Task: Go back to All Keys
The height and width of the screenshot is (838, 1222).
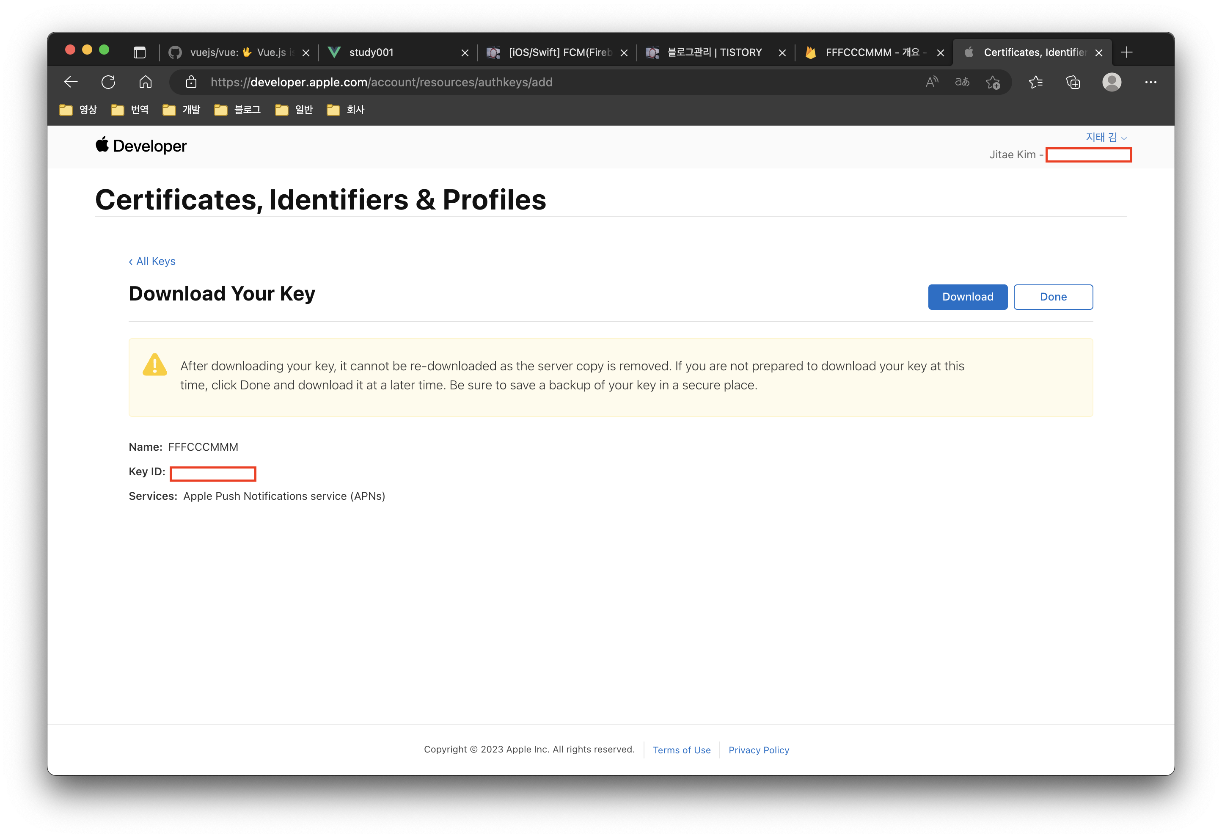Action: pos(152,261)
